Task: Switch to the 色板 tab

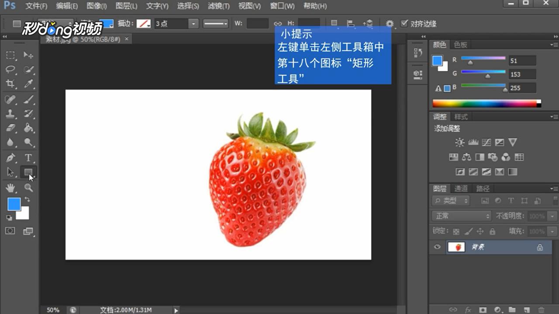Action: click(x=460, y=44)
